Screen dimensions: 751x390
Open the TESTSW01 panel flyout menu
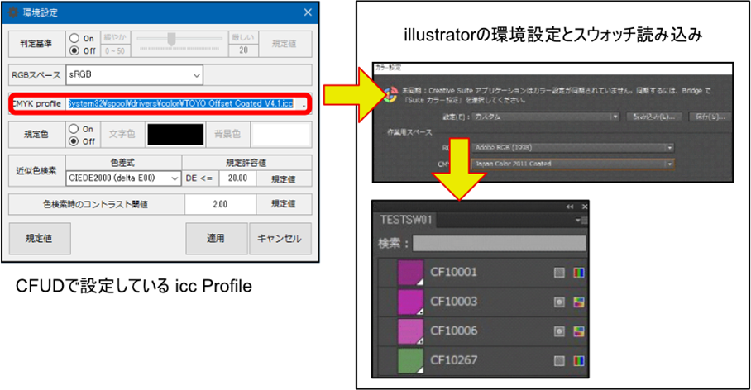coord(579,221)
